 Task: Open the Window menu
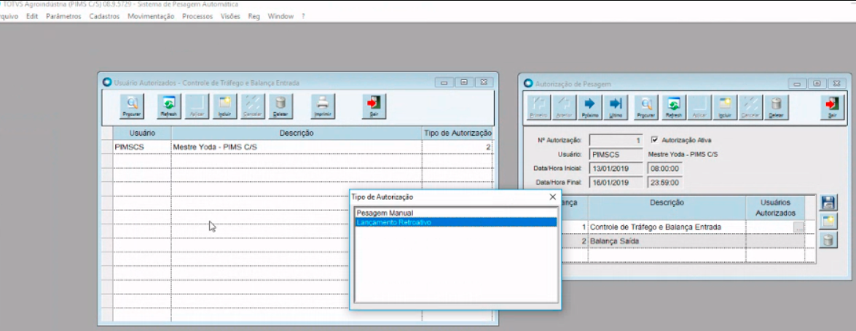[x=280, y=16]
